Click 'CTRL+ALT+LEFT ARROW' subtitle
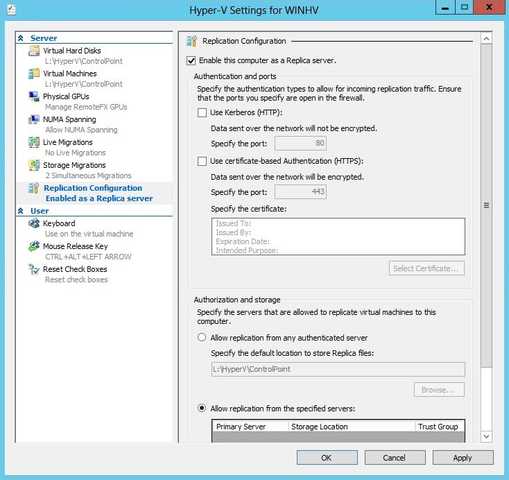 88,257
